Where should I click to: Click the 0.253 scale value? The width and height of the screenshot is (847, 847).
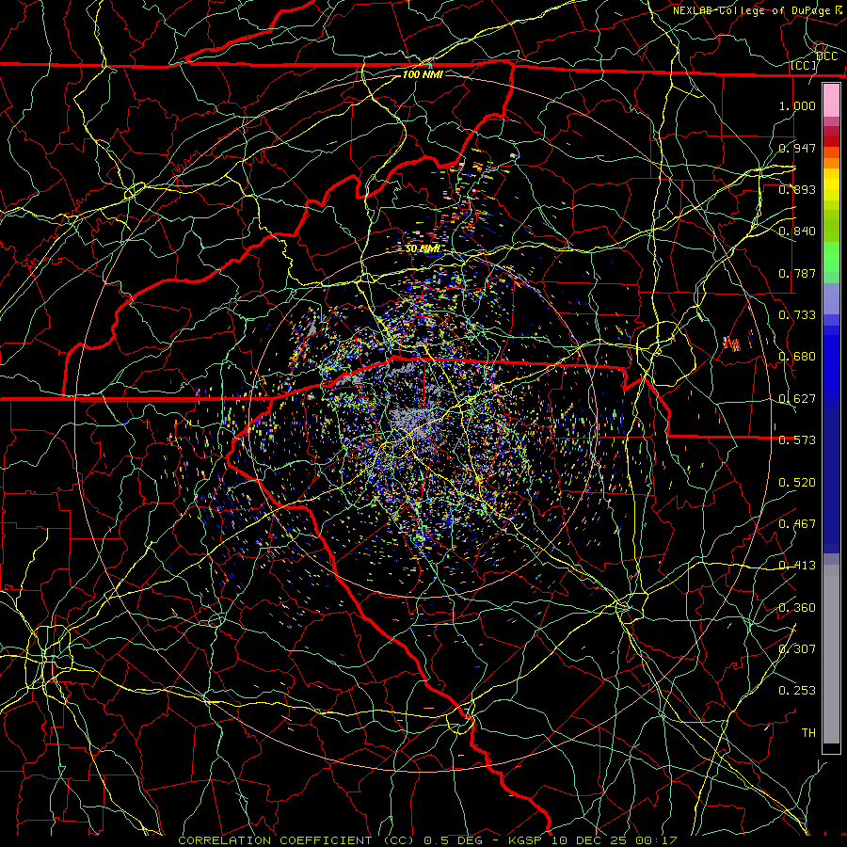click(x=797, y=691)
